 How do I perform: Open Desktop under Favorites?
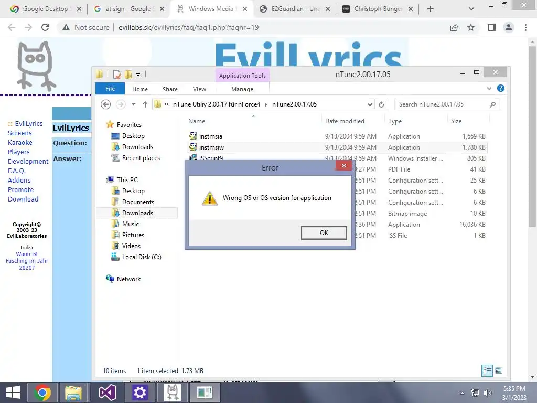pyautogui.click(x=133, y=136)
